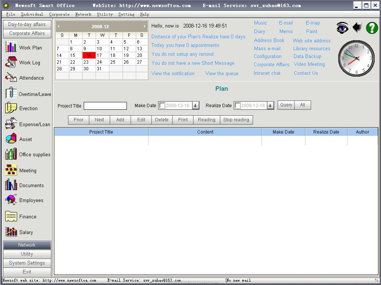Click the eye icon at top right
The image size is (381, 285).
[342, 28]
